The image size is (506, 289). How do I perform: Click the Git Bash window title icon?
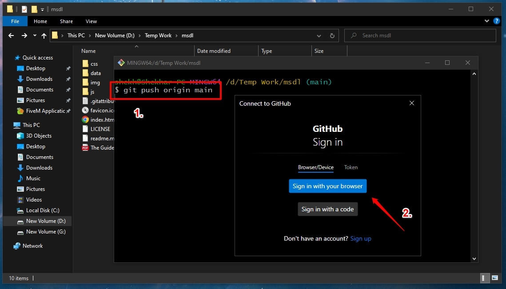[121, 63]
